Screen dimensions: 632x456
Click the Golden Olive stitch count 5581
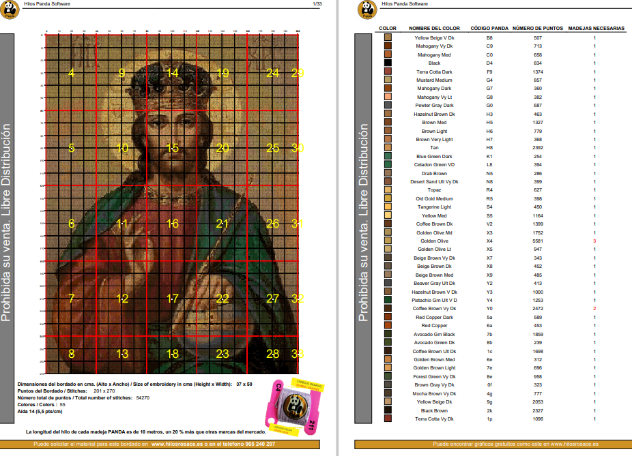538,241
